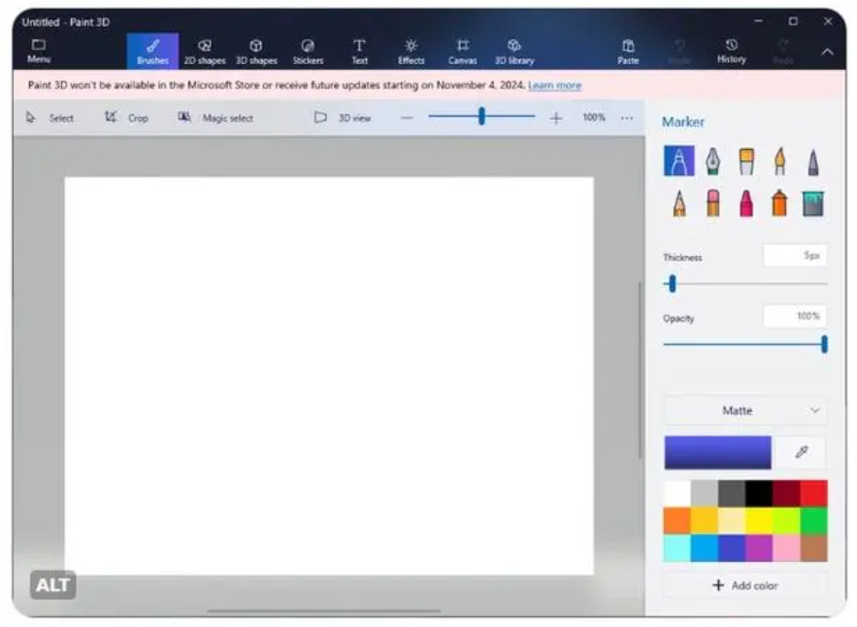Pick the lime color swatch
Screen dimensions: 857x627
[786, 520]
